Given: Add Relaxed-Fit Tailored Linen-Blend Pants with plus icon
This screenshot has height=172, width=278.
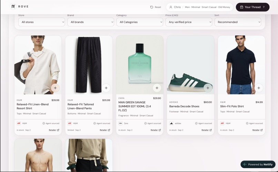Looking at the screenshot, I should tap(106, 88).
